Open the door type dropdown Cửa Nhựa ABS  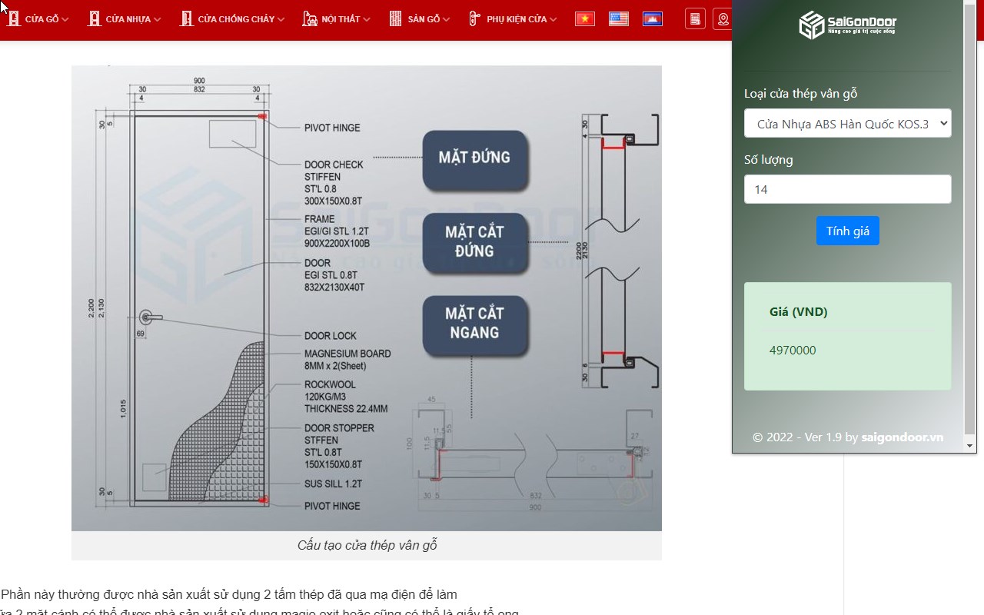[848, 124]
